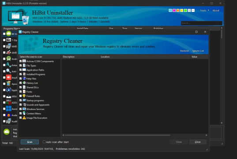Select the Android robot icon in program list

pyautogui.click(x=9, y=59)
